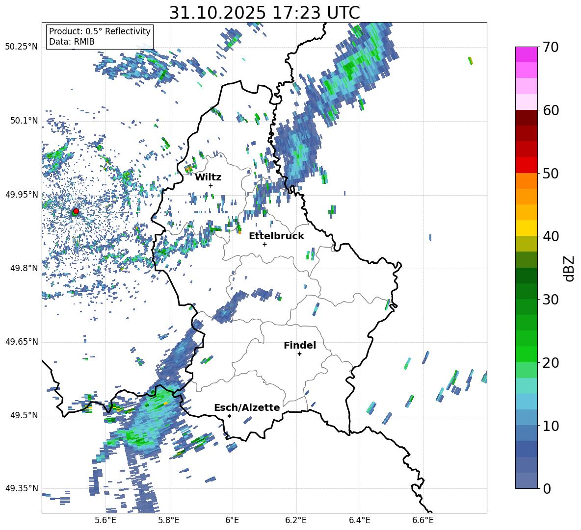The width and height of the screenshot is (581, 530).
Task: Click the 49.65°N latitude tick label
Action: [22, 341]
